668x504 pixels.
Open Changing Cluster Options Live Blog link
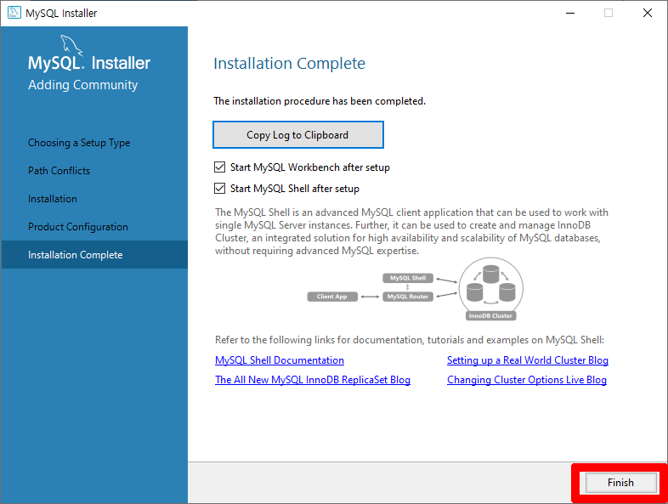click(527, 380)
